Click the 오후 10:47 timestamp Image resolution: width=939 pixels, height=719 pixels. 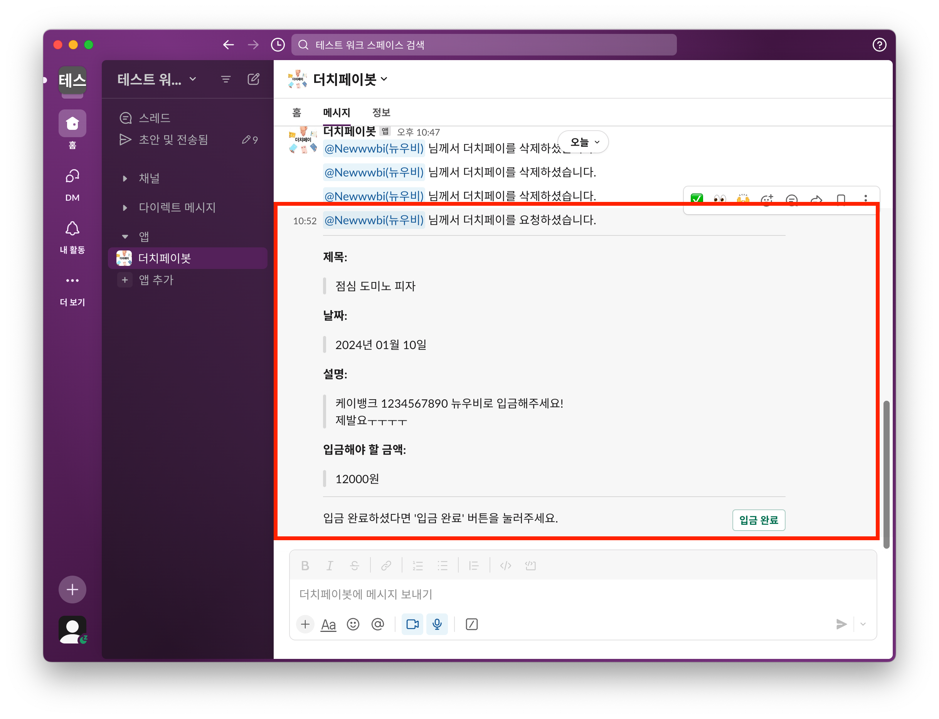[x=418, y=132]
